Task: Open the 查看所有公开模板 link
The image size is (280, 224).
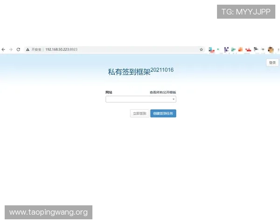Action: click(x=163, y=92)
